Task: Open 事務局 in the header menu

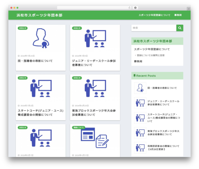Action: point(178,15)
